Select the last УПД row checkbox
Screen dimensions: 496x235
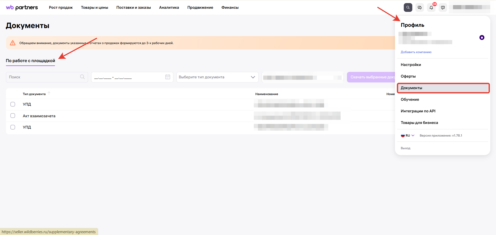13,127
